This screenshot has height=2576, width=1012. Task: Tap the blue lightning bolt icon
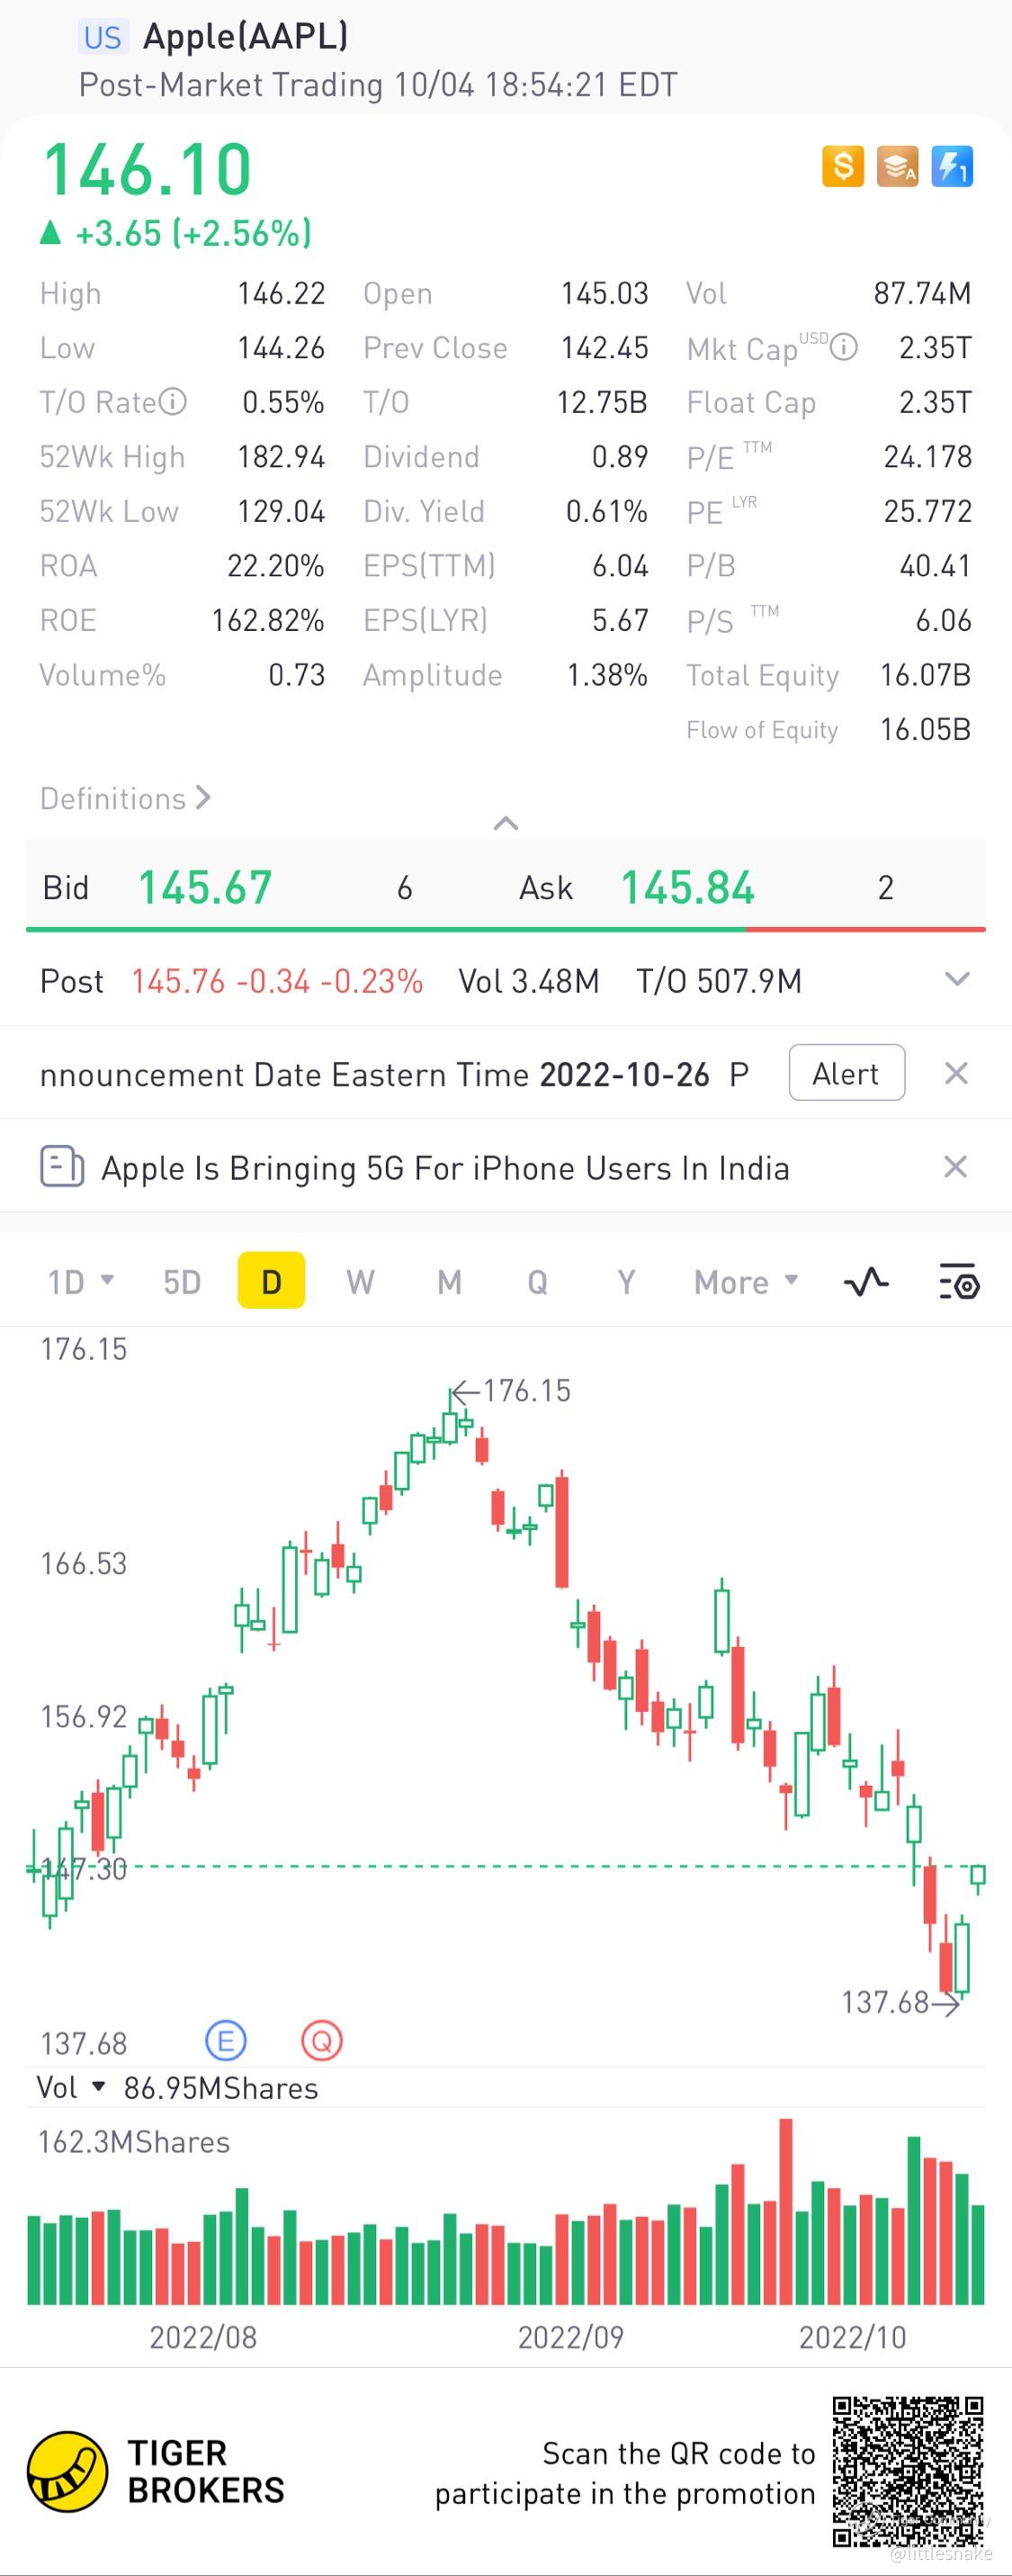(x=952, y=166)
